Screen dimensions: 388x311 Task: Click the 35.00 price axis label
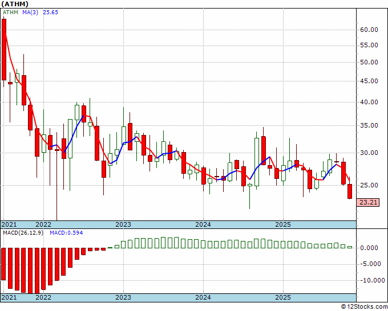369,125
